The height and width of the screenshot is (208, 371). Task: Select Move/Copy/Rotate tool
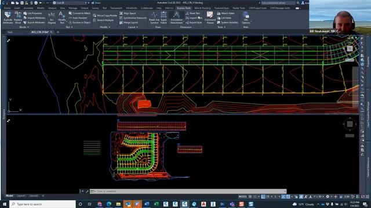tap(105, 16)
